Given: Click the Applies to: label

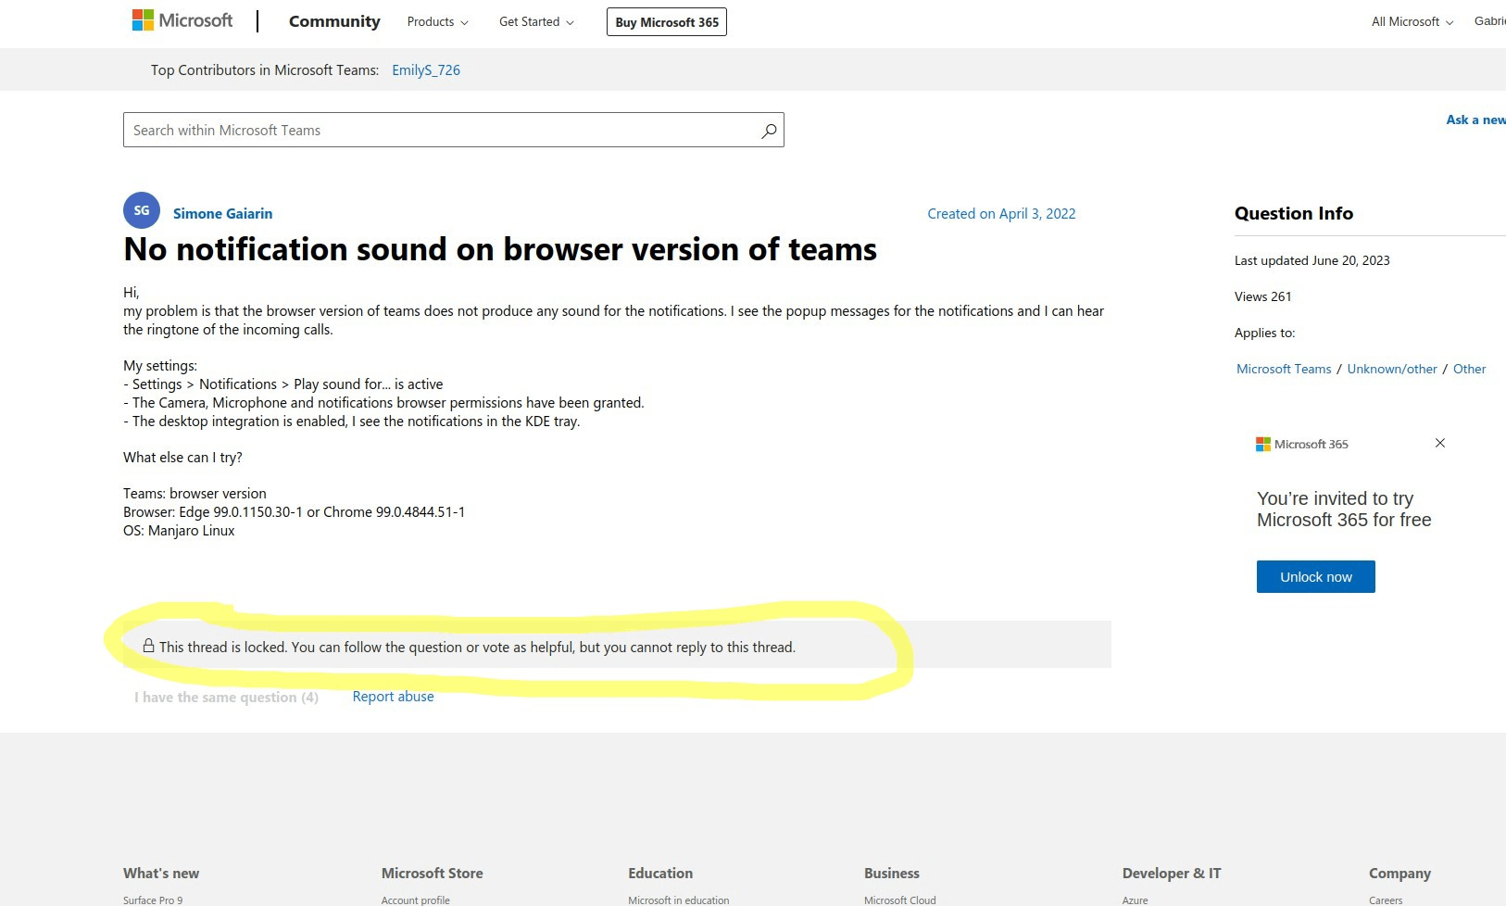Looking at the screenshot, I should coord(1265,333).
